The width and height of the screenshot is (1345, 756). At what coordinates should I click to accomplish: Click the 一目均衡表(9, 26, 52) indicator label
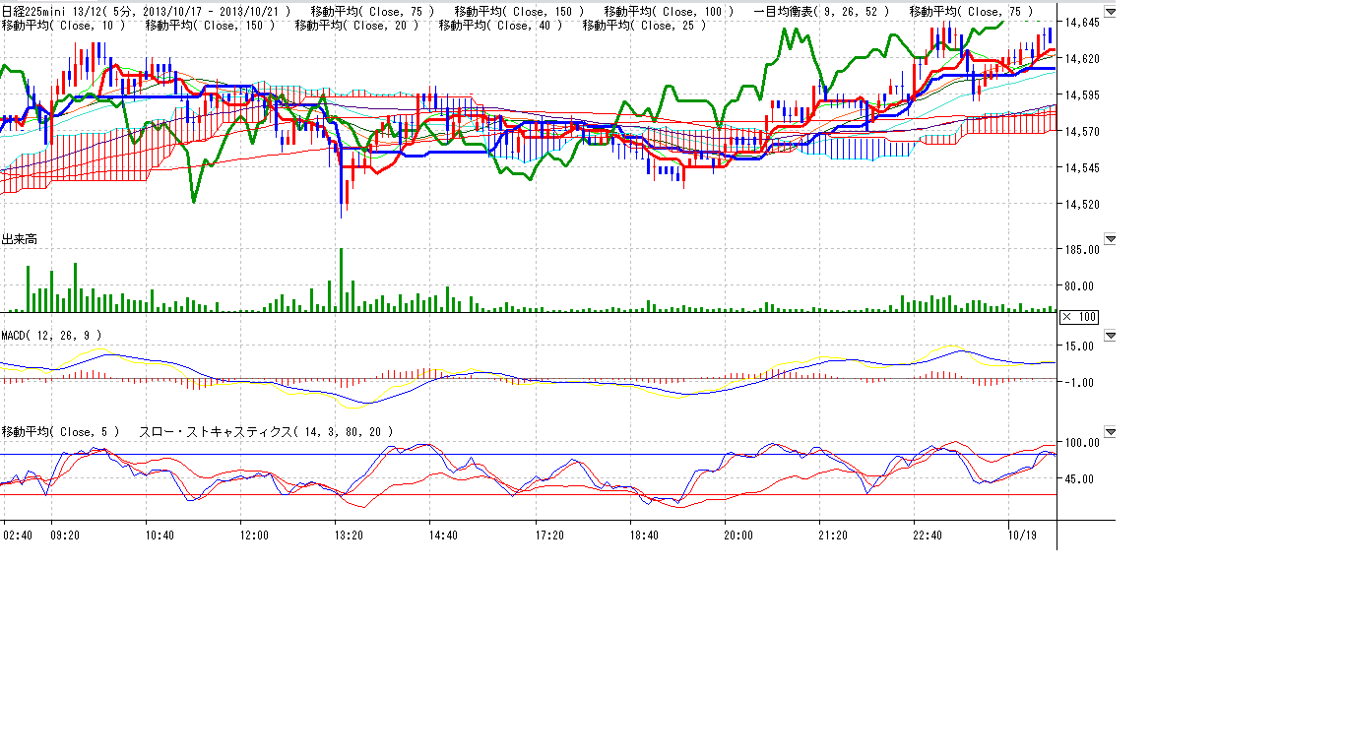coord(821,11)
